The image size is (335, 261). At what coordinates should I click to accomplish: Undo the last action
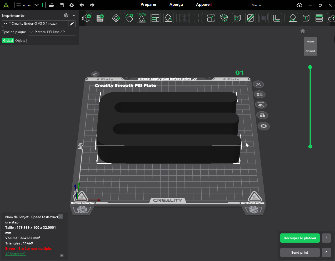tap(82, 5)
